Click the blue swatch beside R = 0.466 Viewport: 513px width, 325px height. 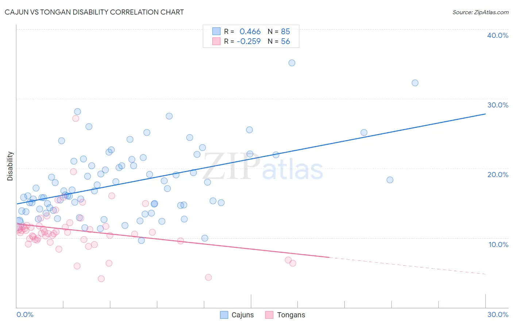pos(216,31)
